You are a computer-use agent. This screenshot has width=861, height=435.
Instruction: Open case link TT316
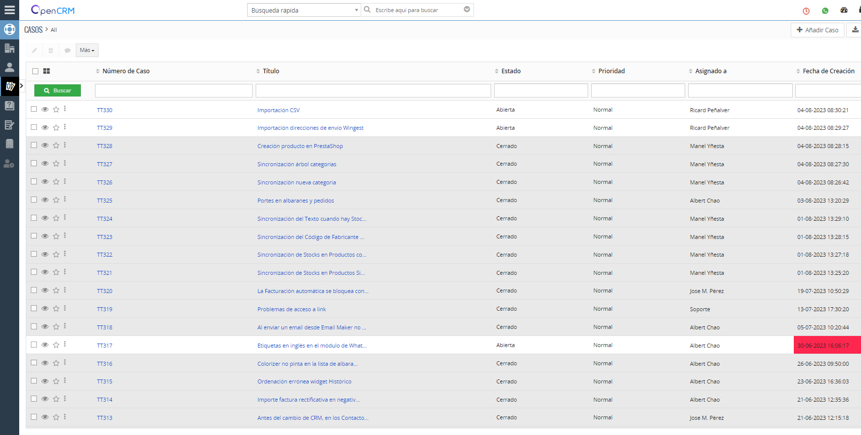pos(105,364)
